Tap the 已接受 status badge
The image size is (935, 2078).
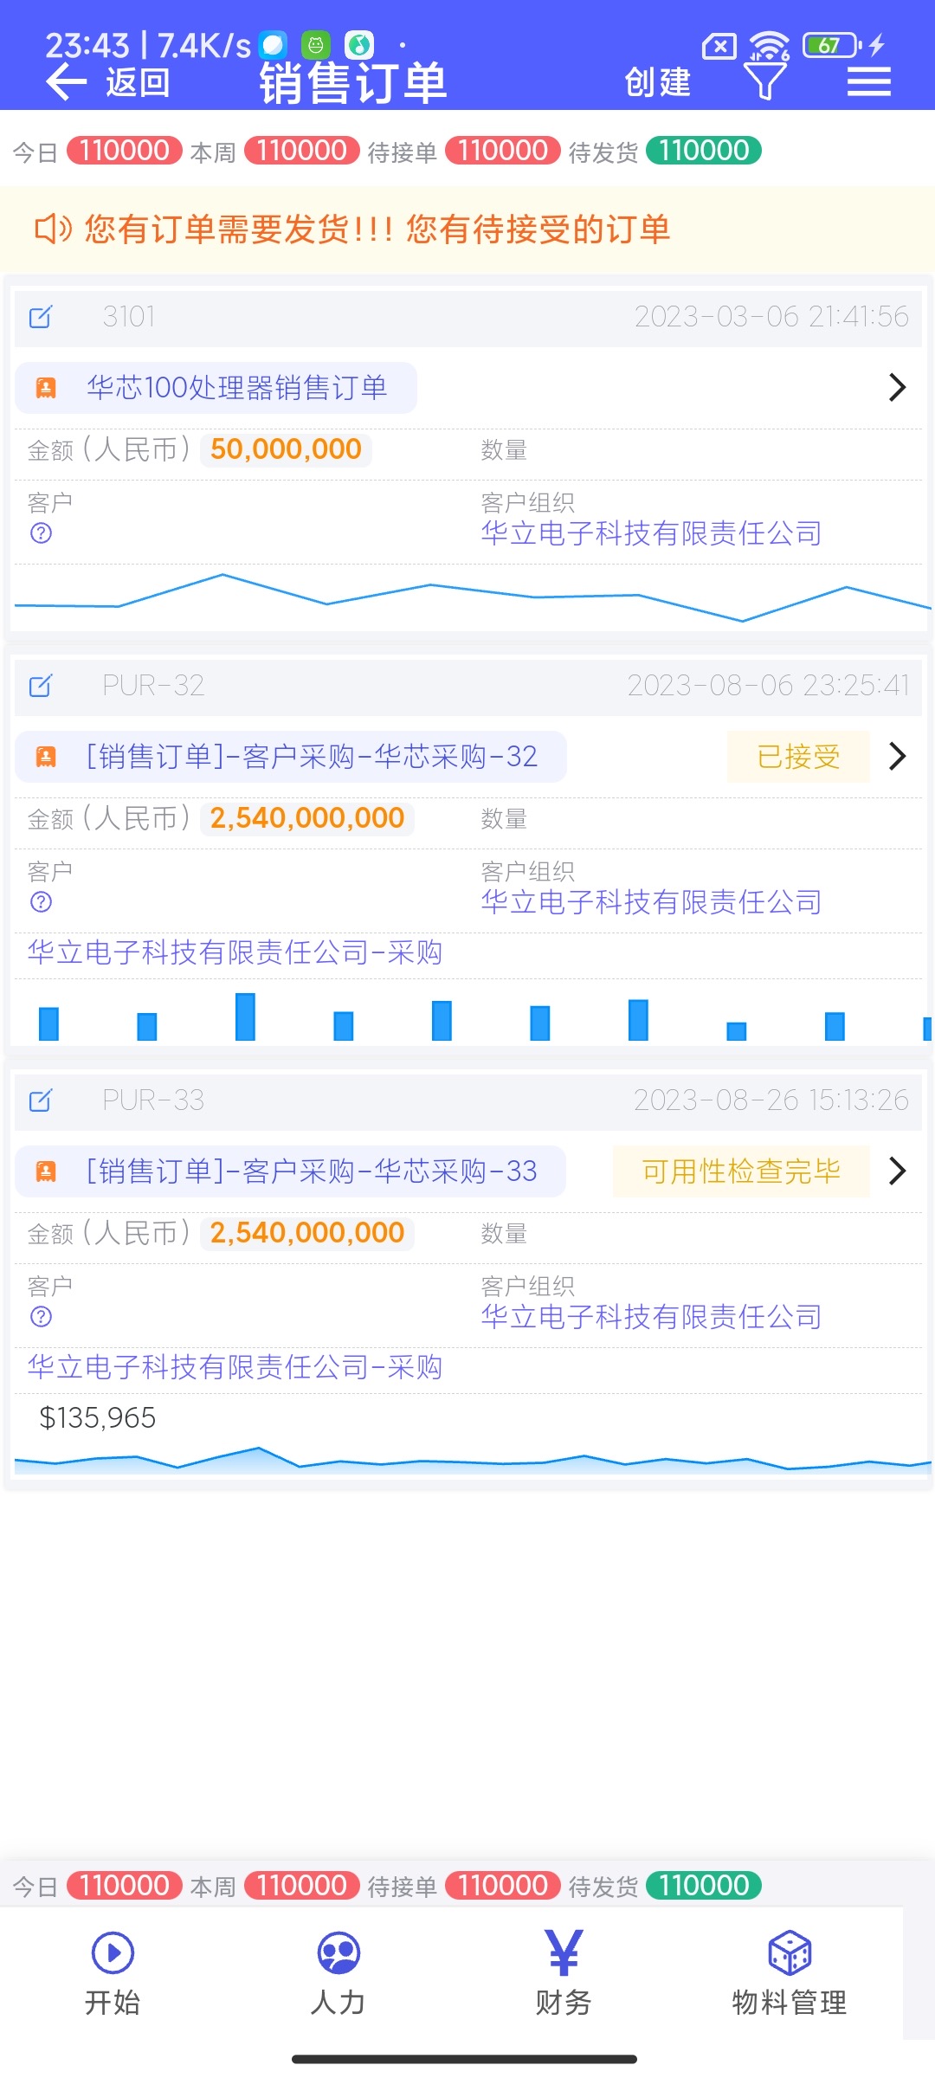(798, 757)
